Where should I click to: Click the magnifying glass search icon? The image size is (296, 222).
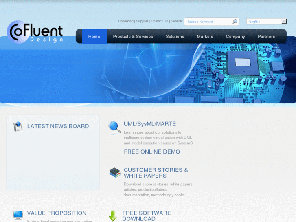235,22
